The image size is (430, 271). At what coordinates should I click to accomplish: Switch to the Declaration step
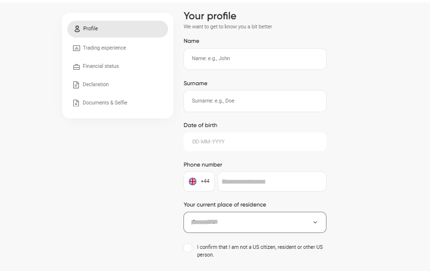coord(96,84)
